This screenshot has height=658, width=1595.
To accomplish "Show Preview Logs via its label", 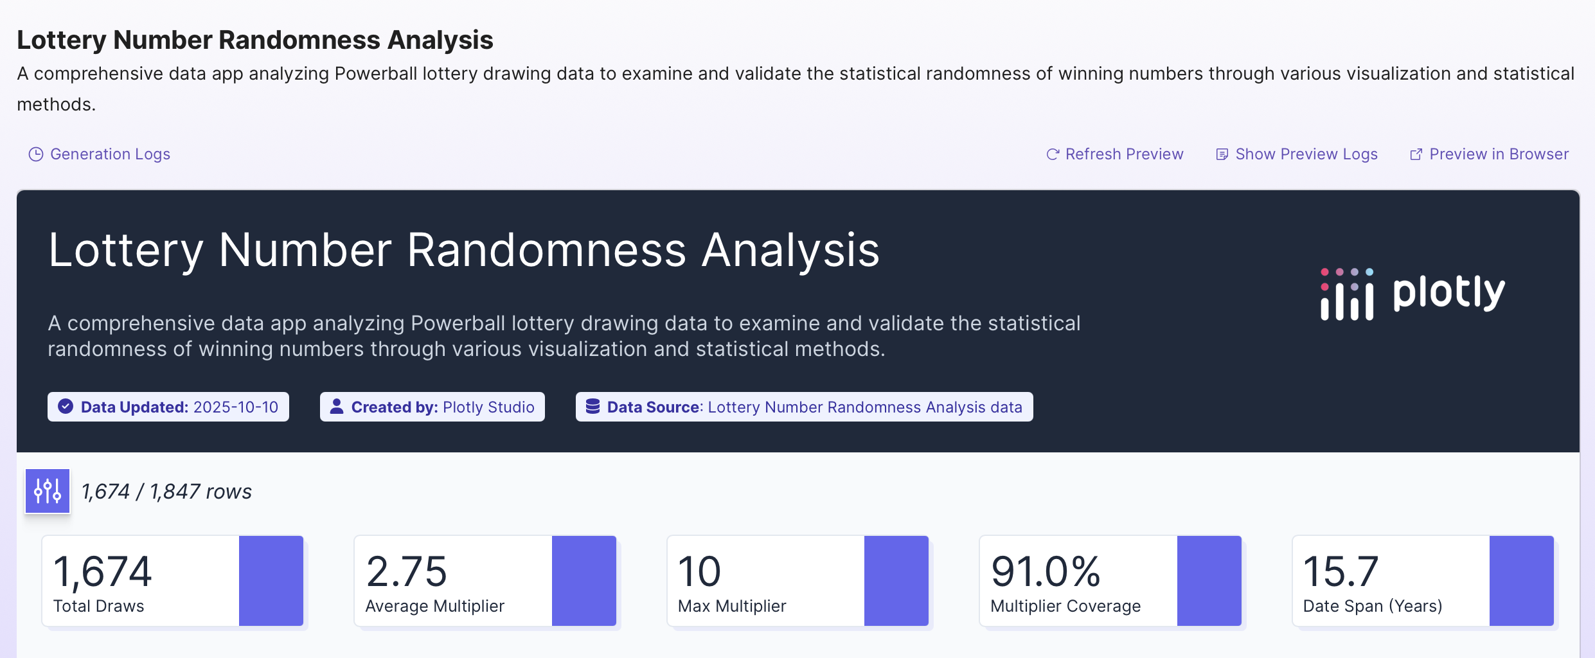I will (x=1306, y=154).
